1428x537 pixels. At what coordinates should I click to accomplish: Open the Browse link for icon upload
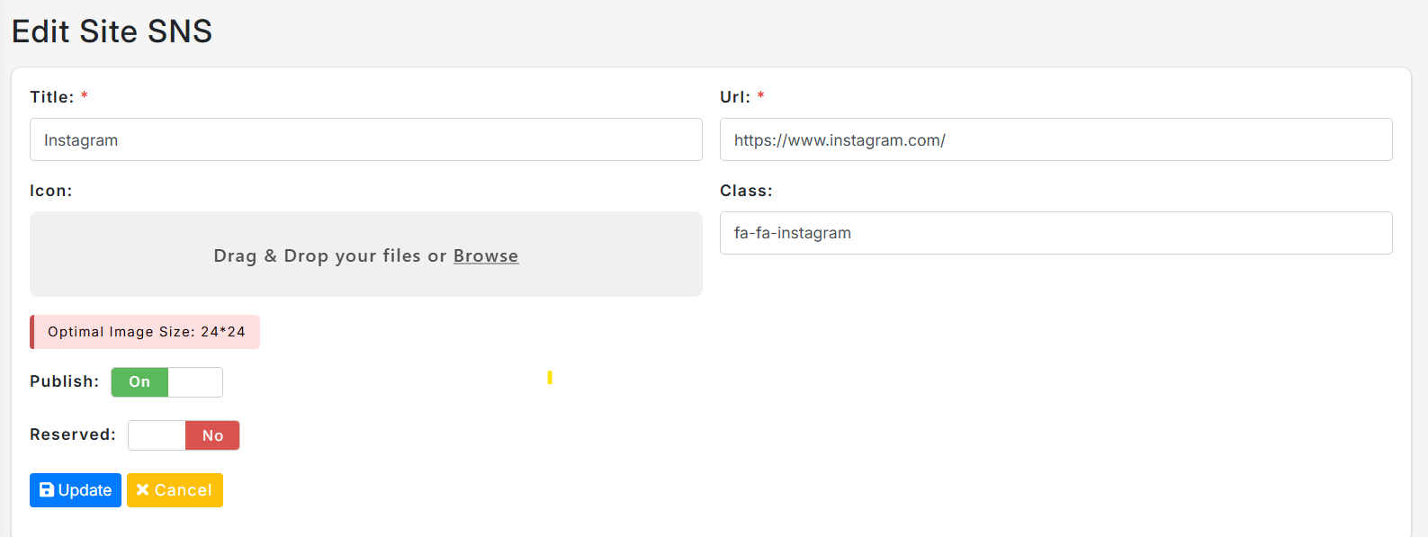coord(486,255)
